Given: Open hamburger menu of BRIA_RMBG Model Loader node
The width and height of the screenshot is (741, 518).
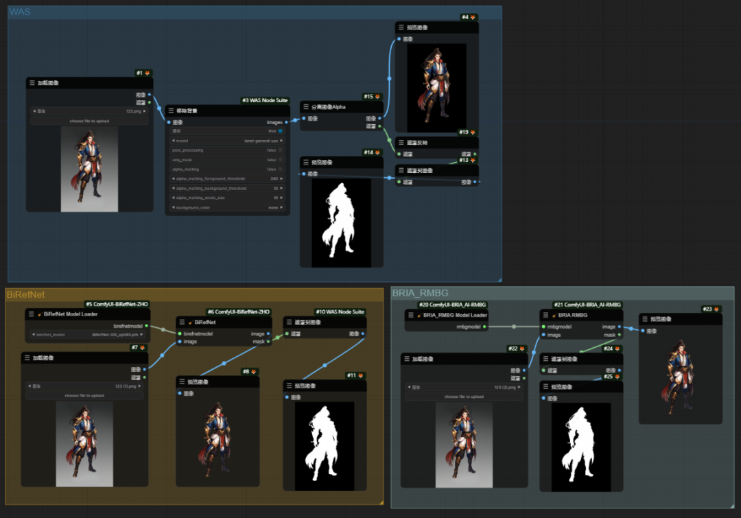Looking at the screenshot, I should (411, 315).
